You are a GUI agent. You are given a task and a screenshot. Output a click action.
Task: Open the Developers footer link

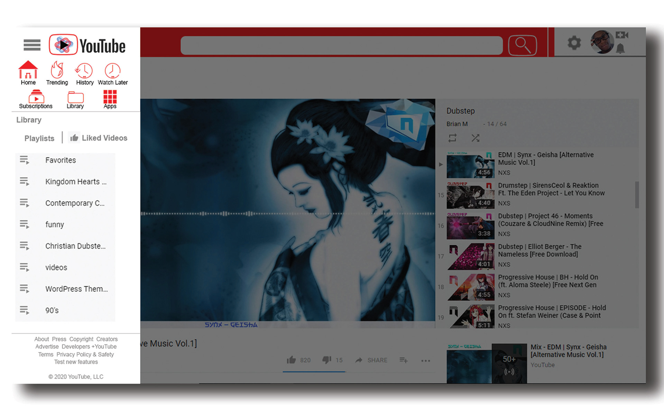(x=76, y=347)
